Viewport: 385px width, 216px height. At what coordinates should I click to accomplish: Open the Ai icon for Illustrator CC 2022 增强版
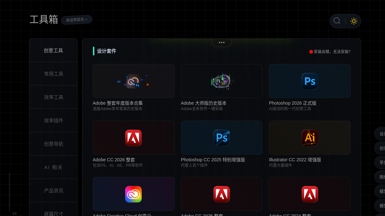pos(310,138)
